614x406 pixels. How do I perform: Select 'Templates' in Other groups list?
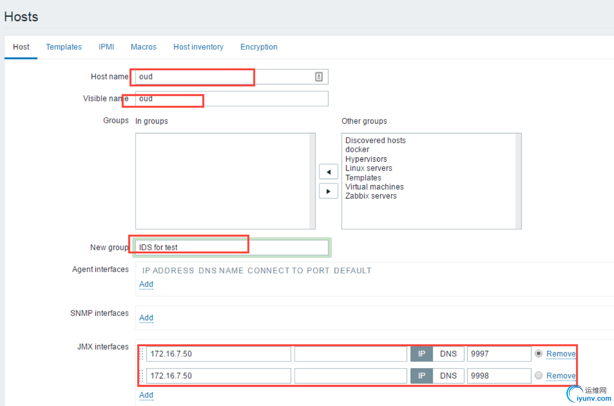[363, 178]
